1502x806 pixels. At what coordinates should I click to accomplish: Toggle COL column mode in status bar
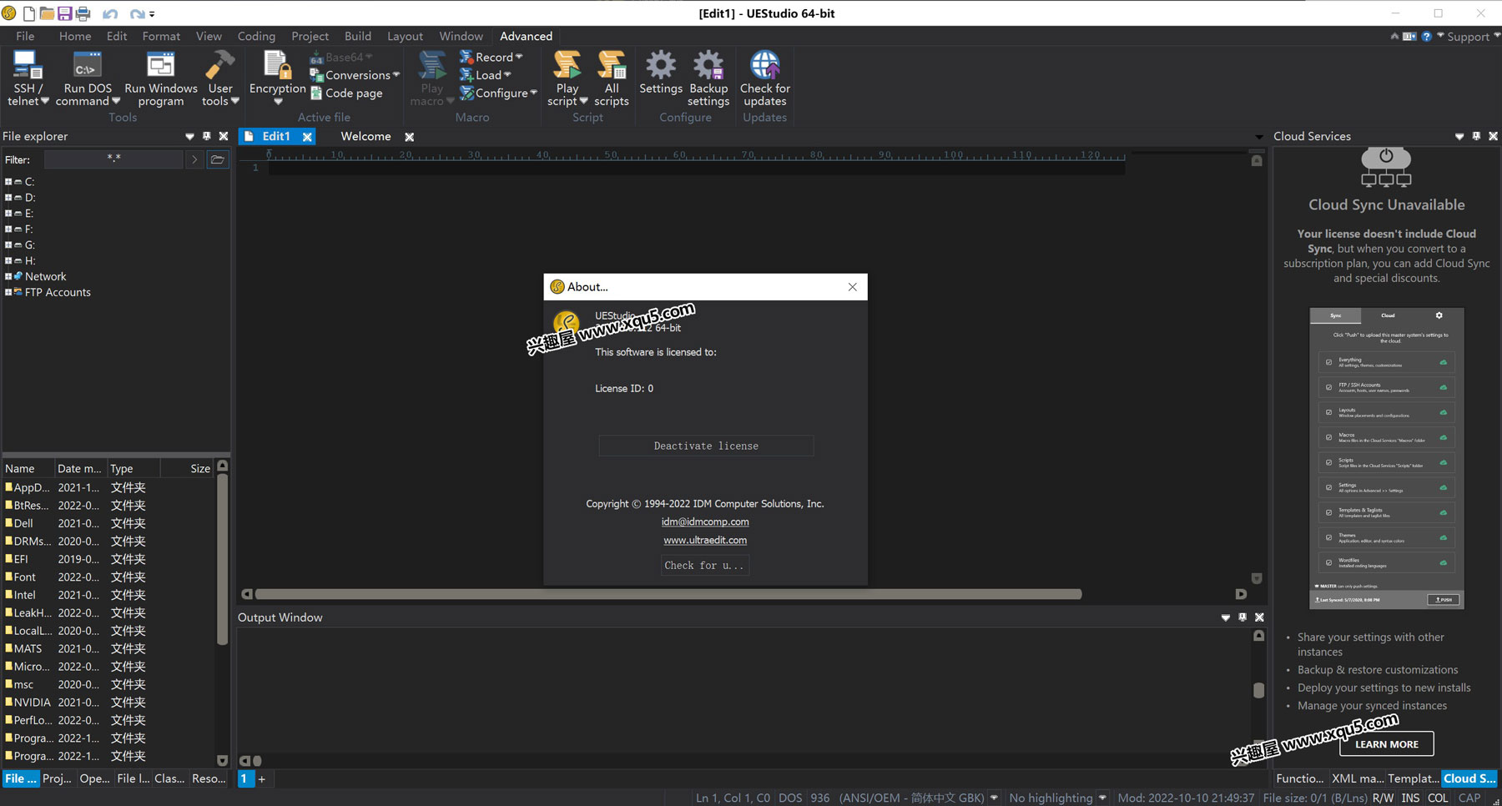(x=1438, y=798)
